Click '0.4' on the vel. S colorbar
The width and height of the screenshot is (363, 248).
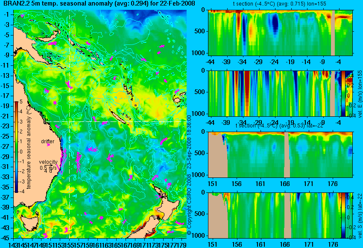[350, 197]
